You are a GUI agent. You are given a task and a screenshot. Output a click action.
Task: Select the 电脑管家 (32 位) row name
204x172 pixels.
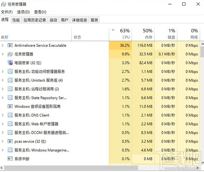pyautogui.click(x=28, y=63)
